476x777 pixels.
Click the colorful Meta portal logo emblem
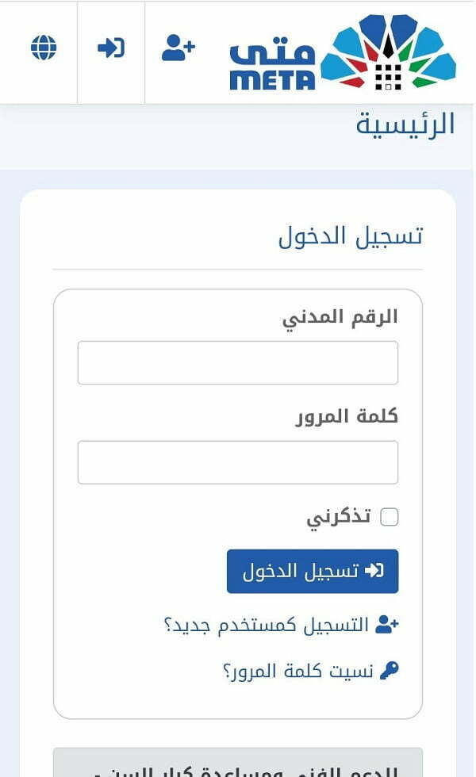[x=388, y=52]
